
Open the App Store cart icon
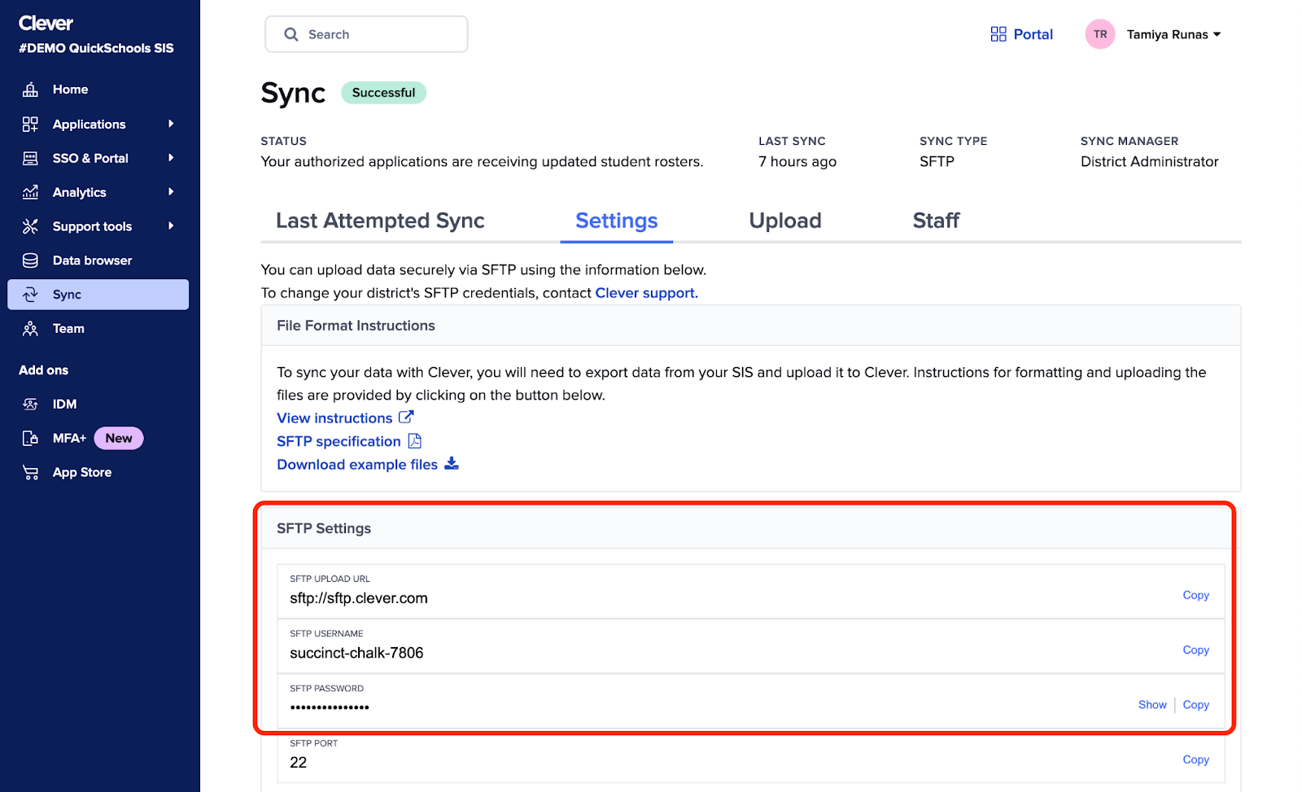(x=30, y=472)
